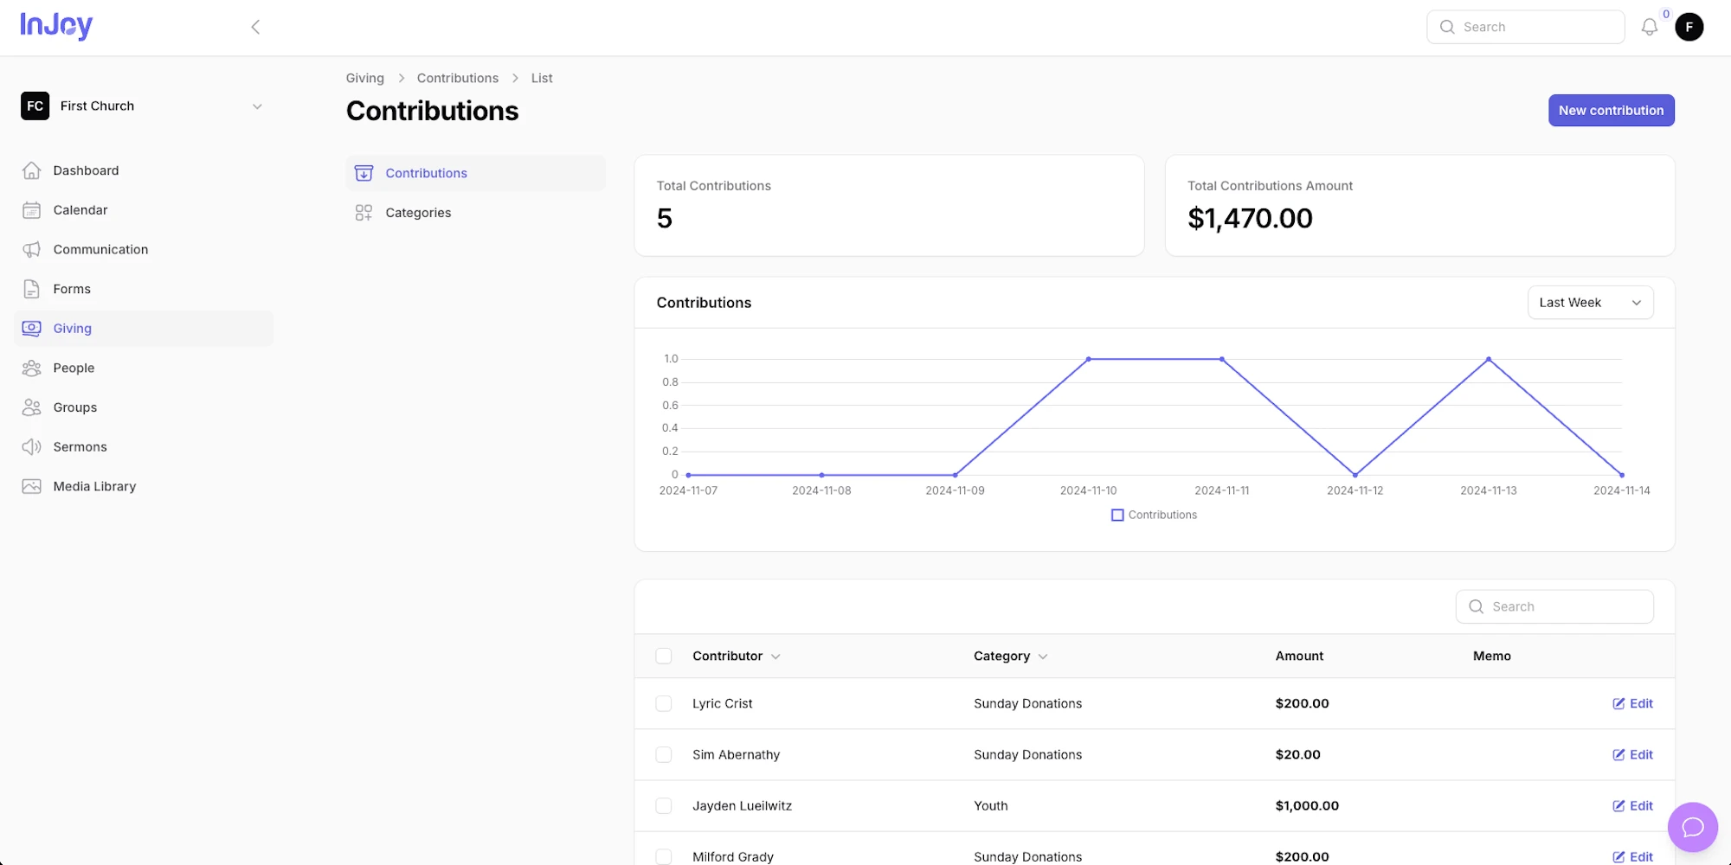This screenshot has width=1731, height=865.
Task: Click the Communication megaphone icon
Action: tap(31, 249)
